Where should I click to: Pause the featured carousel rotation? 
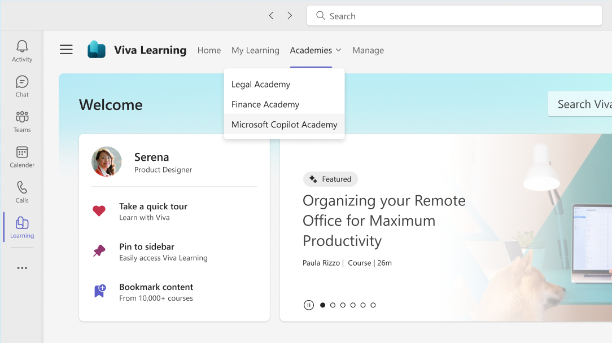tap(309, 305)
